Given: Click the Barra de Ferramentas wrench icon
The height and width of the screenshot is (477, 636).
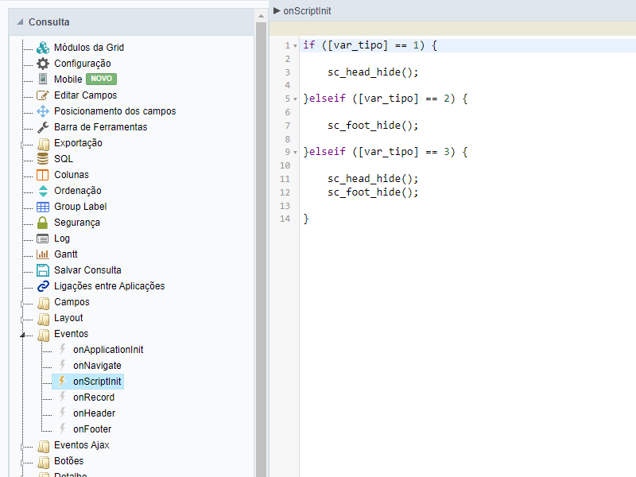Looking at the screenshot, I should coord(43,127).
